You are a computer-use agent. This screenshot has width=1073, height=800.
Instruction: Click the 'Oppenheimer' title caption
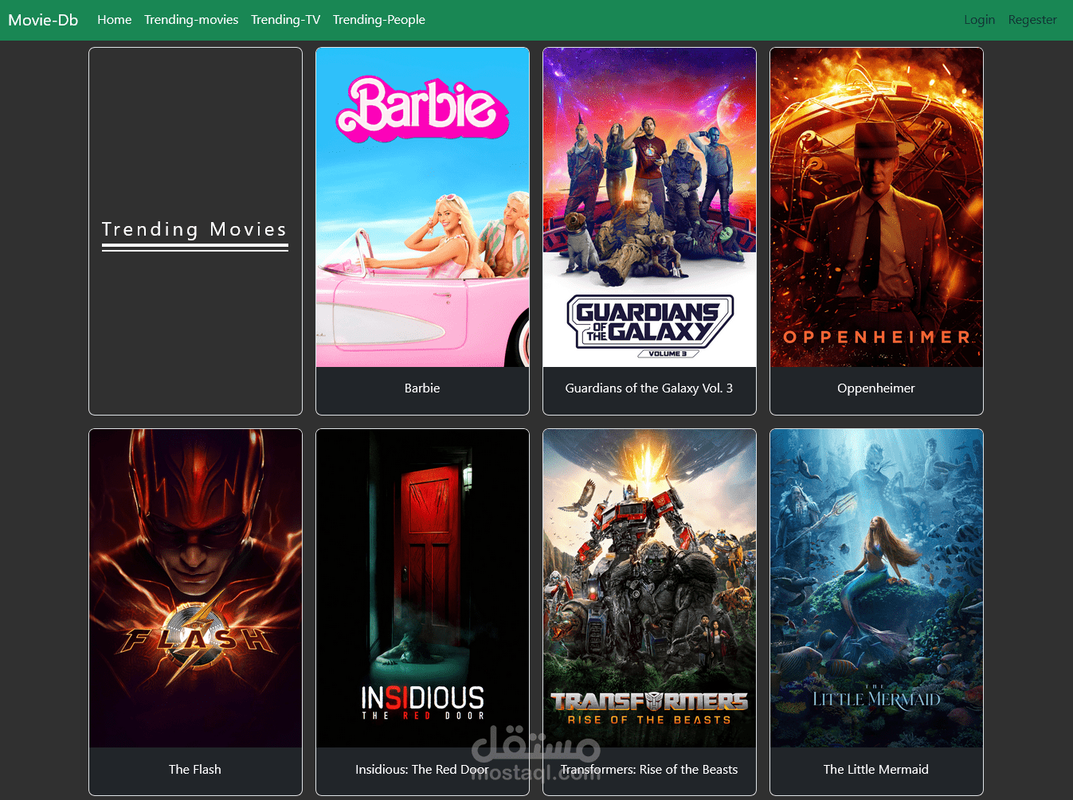tap(876, 388)
